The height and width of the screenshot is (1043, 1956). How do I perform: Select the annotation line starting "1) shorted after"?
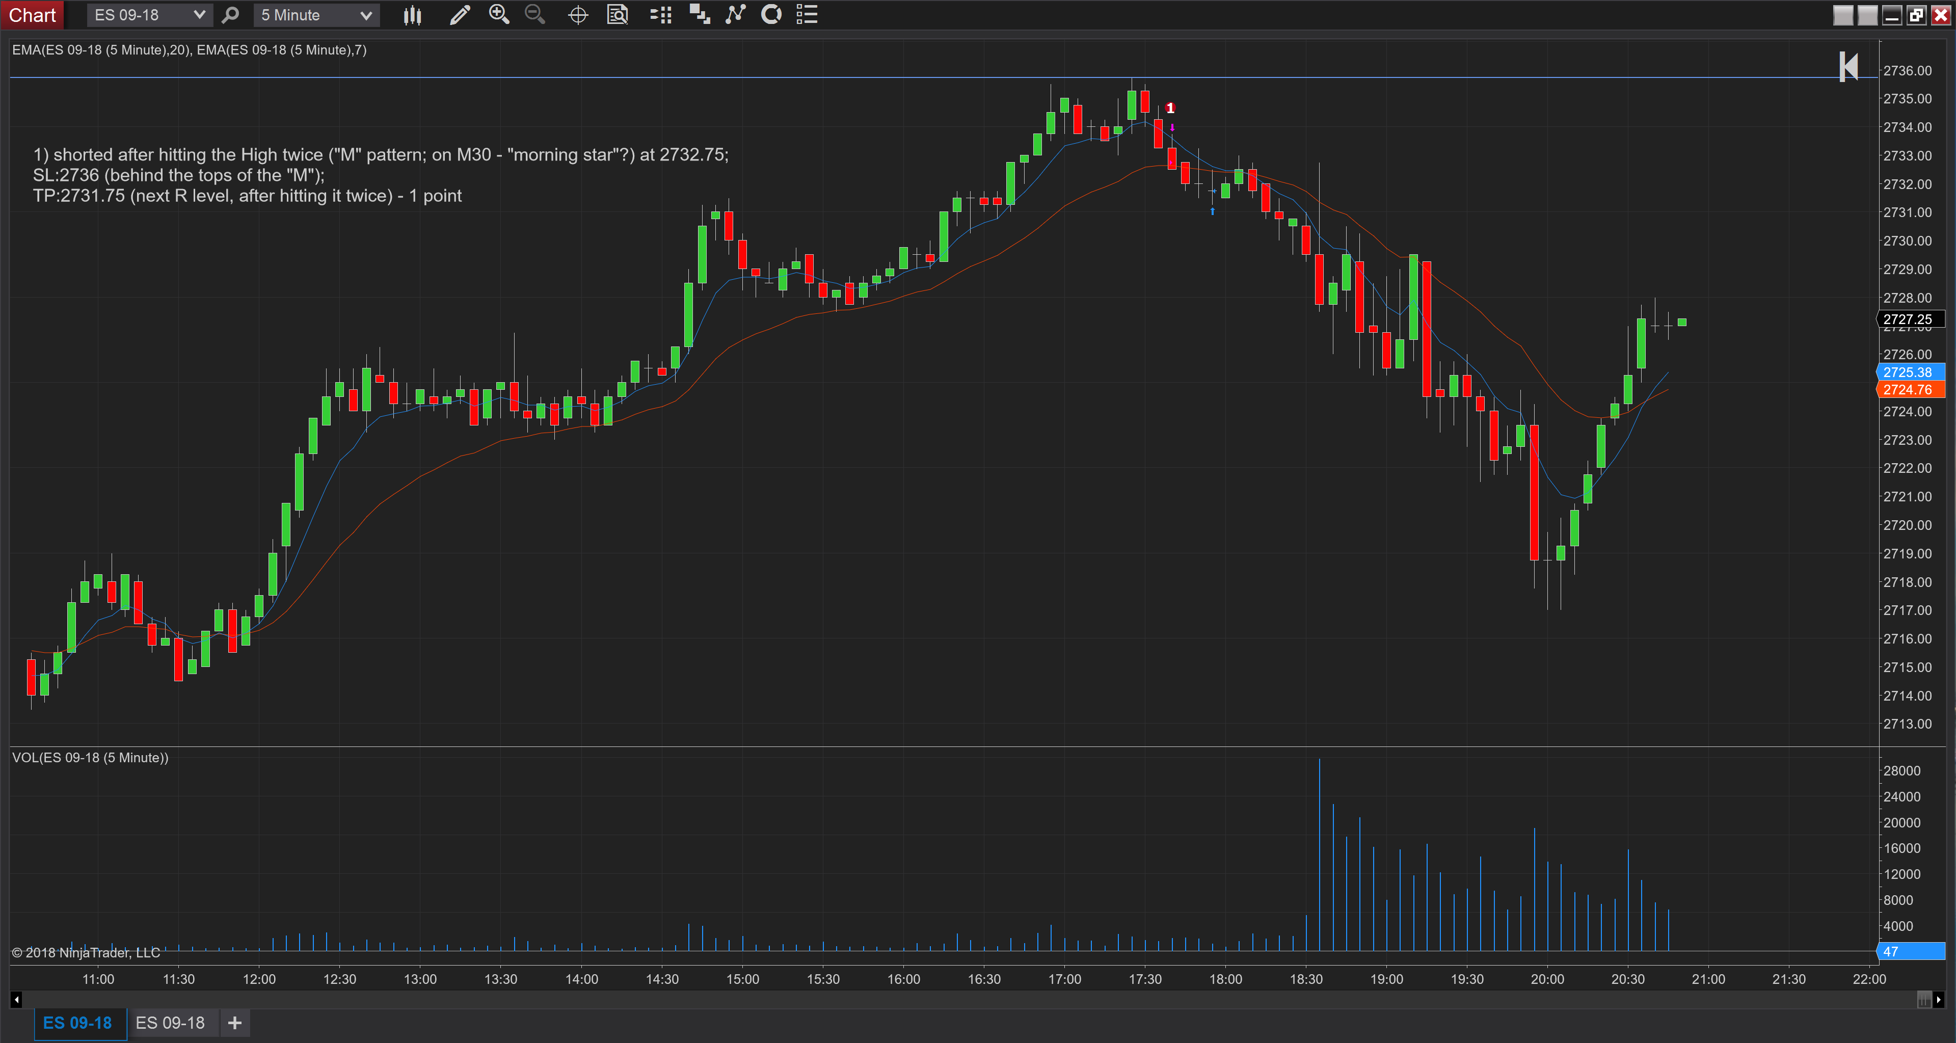tap(381, 155)
